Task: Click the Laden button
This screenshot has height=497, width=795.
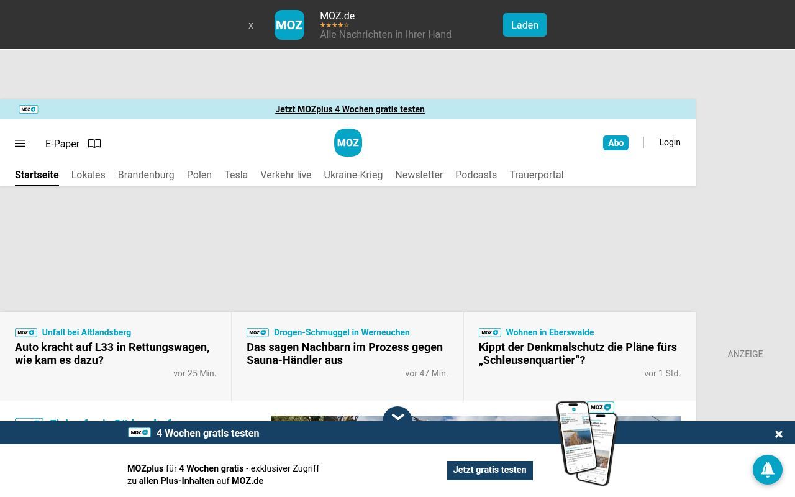Action: (x=525, y=25)
